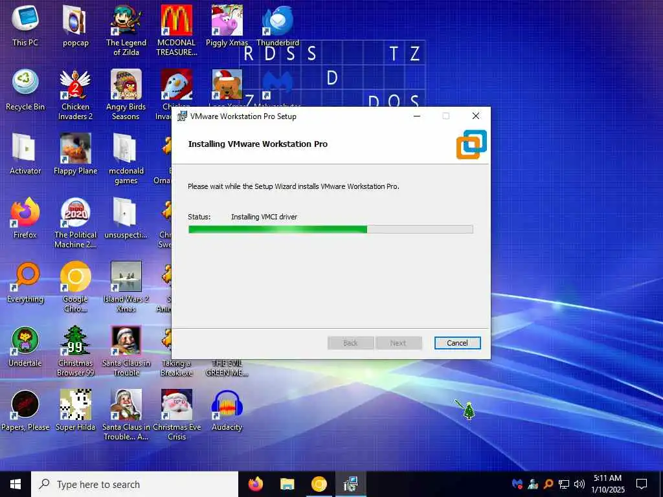The height and width of the screenshot is (497, 663).
Task: Click the setup icon in the installer title bar
Action: (182, 116)
